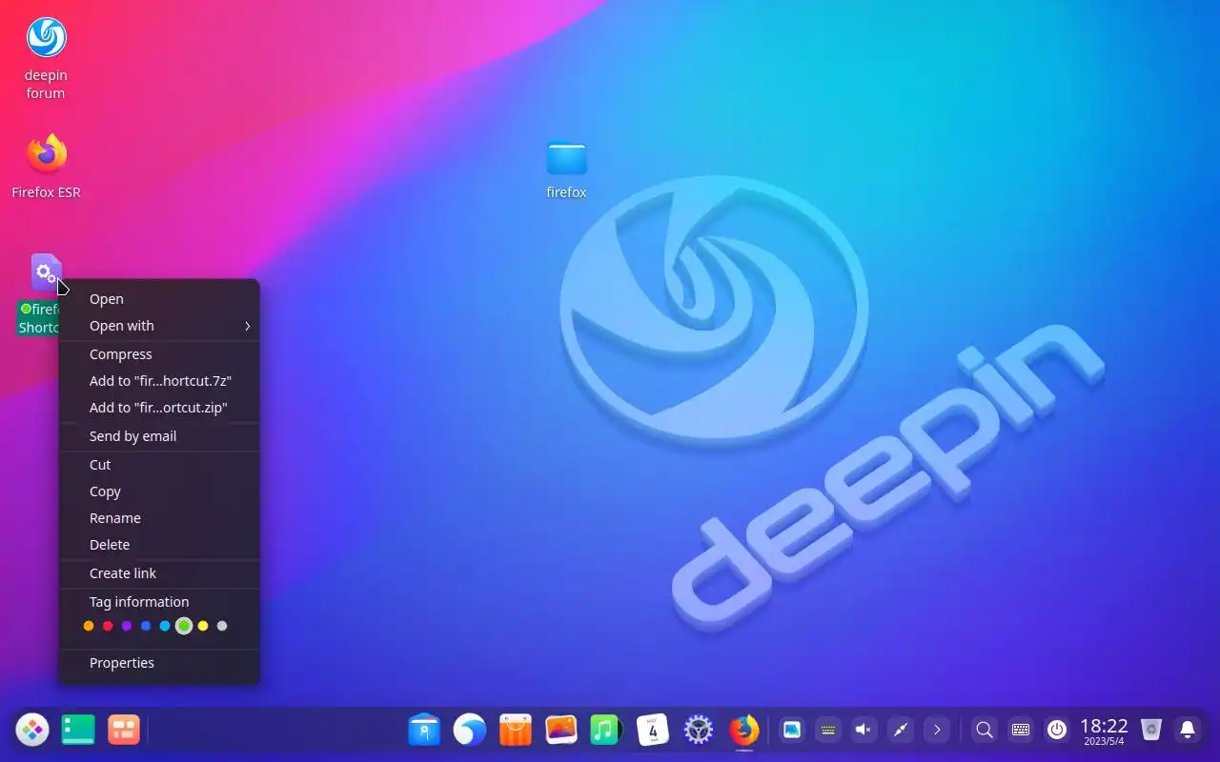Click the power button in dock

(1057, 731)
